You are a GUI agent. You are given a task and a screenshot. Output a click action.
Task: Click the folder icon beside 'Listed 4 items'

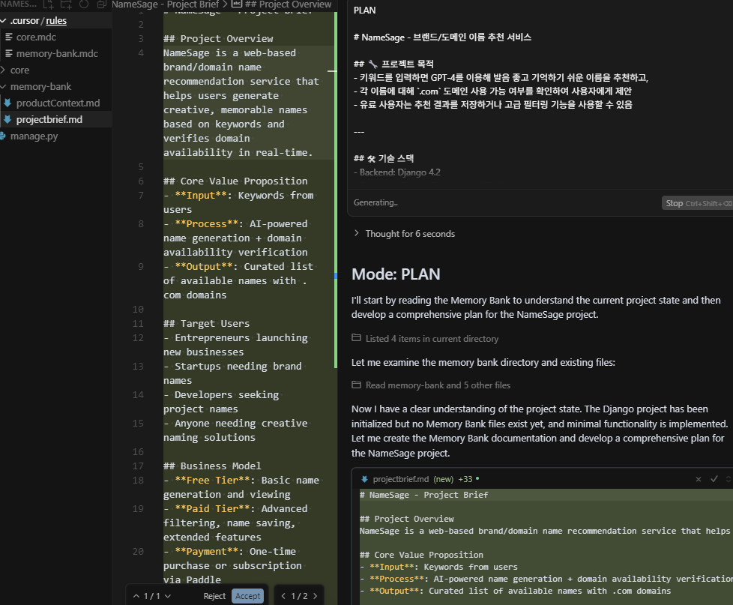pyautogui.click(x=356, y=338)
